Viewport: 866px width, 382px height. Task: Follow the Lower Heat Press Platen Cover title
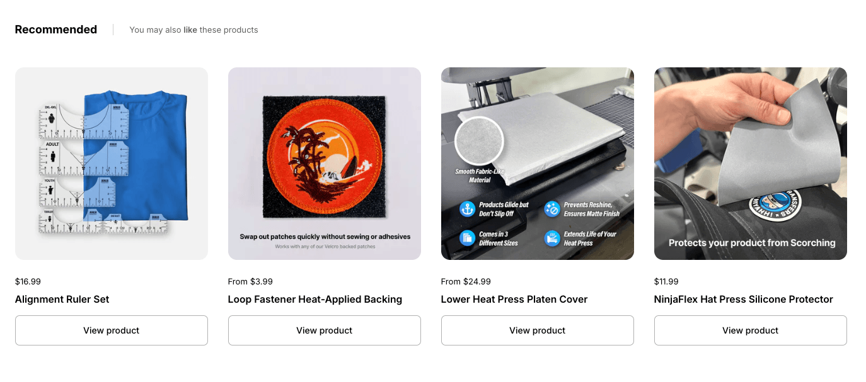[514, 300]
